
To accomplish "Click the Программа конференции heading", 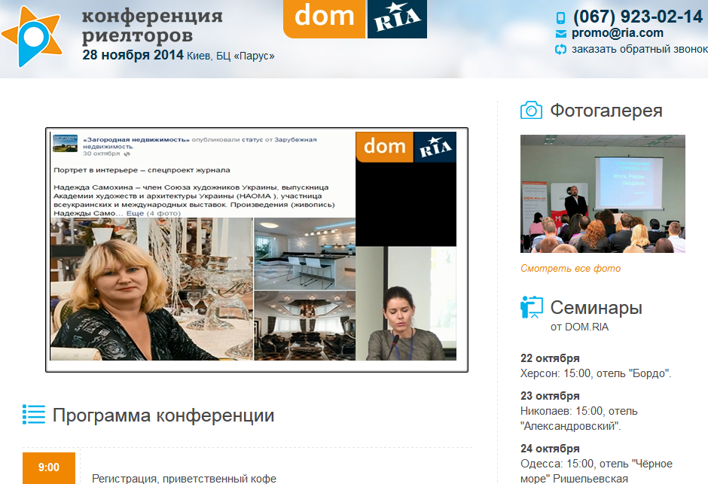I will tap(163, 415).
